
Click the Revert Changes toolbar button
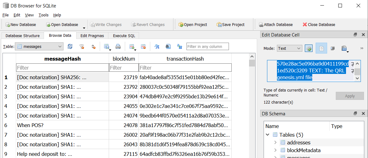point(148,25)
